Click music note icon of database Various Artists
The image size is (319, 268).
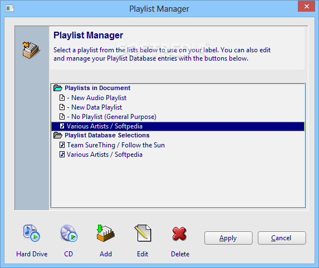62,155
